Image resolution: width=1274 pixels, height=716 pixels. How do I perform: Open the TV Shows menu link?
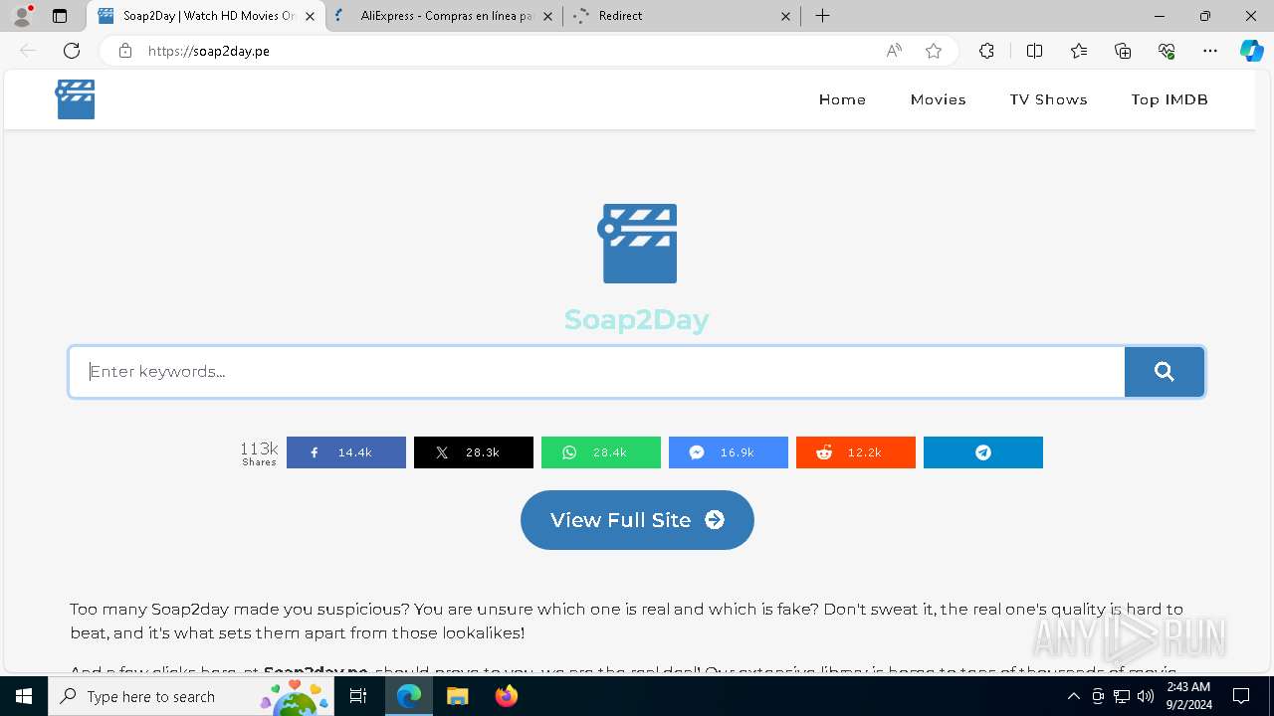(1048, 99)
